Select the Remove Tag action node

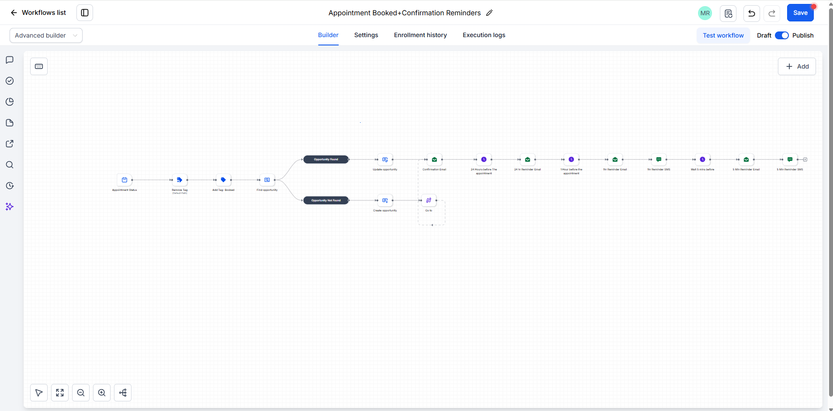(x=180, y=180)
